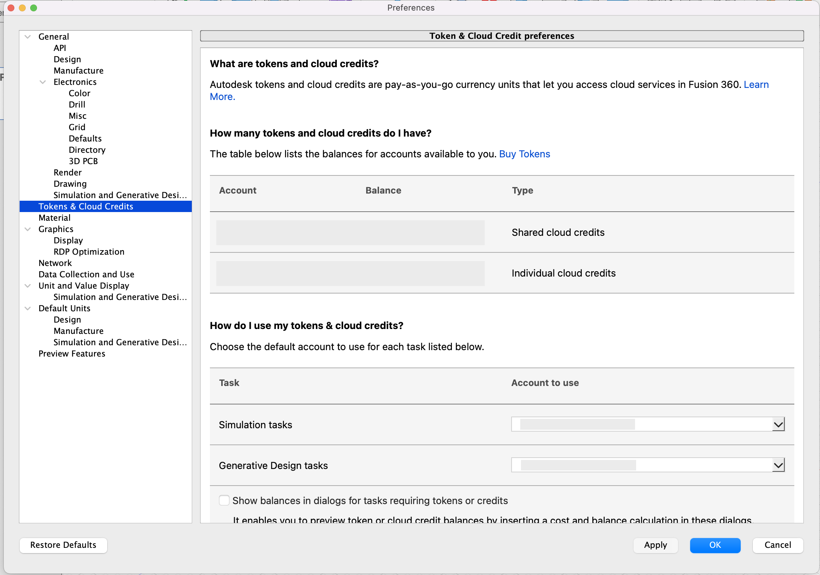Collapse Unit and Value Display node
The width and height of the screenshot is (820, 575).
coord(28,286)
